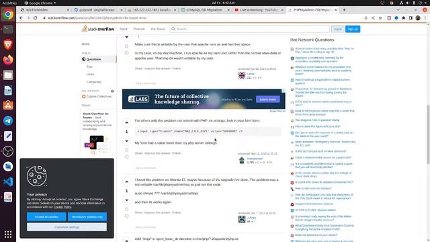The width and height of the screenshot is (430, 242).
Task: Upvote the MAX_FILE_SIZE answer
Action: tap(127, 122)
